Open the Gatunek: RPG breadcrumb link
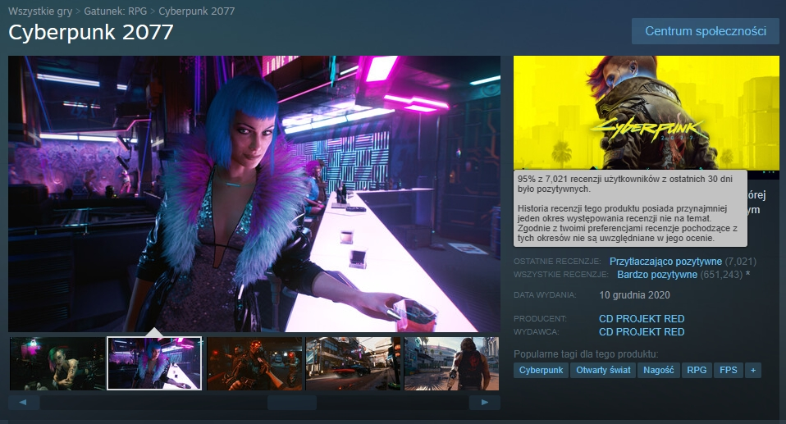The height and width of the screenshot is (424, 786). pos(116,11)
